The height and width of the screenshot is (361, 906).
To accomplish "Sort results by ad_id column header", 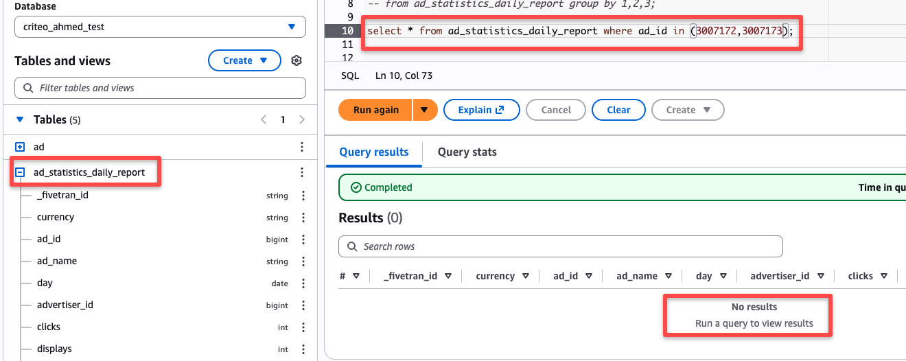I will click(588, 276).
